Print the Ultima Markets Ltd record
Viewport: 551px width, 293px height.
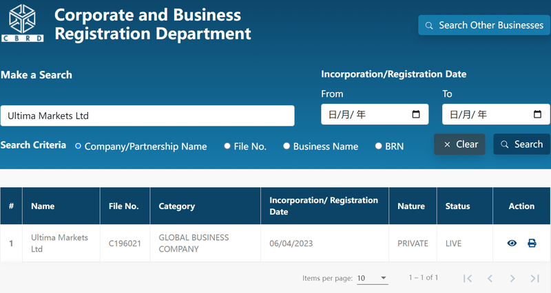point(532,243)
